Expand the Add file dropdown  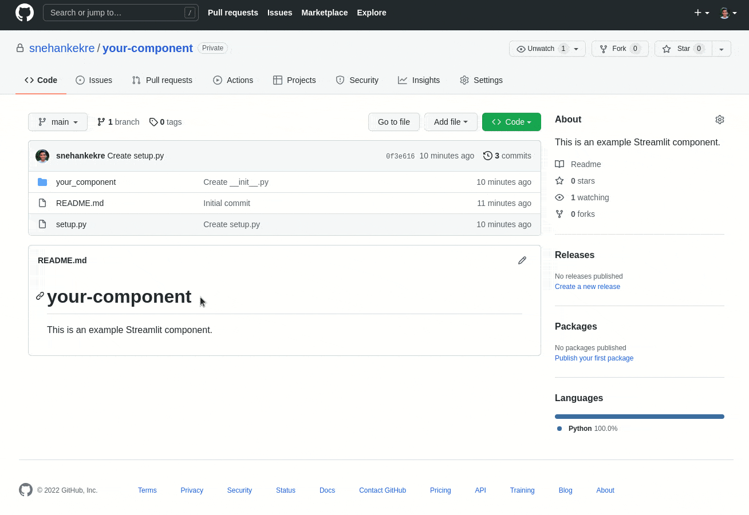coord(451,122)
